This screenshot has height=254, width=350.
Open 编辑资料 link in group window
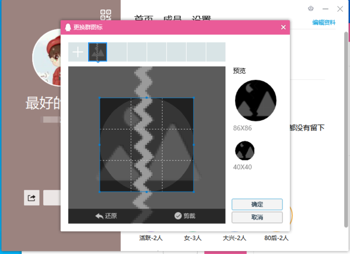click(324, 22)
